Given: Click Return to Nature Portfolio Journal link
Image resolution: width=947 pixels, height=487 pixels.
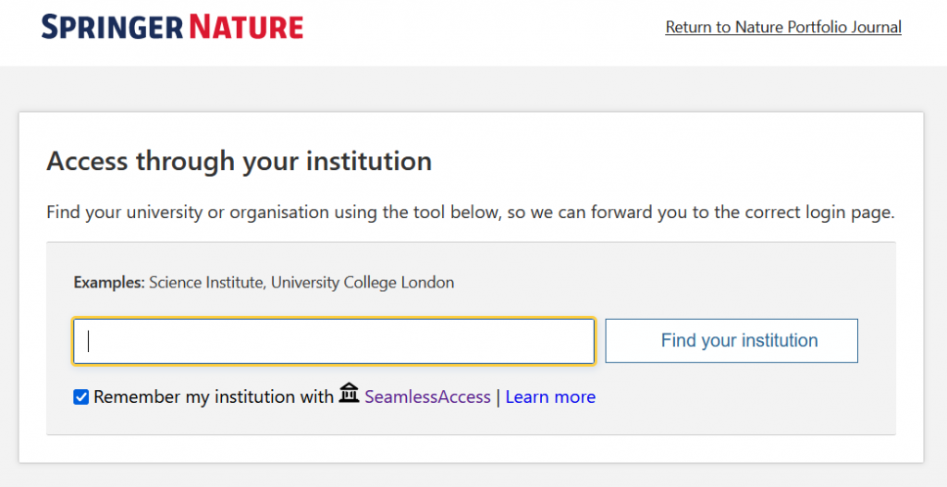Looking at the screenshot, I should pyautogui.click(x=783, y=27).
